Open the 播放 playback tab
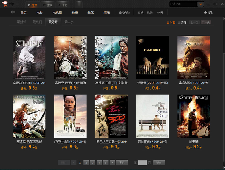 point(46,5)
